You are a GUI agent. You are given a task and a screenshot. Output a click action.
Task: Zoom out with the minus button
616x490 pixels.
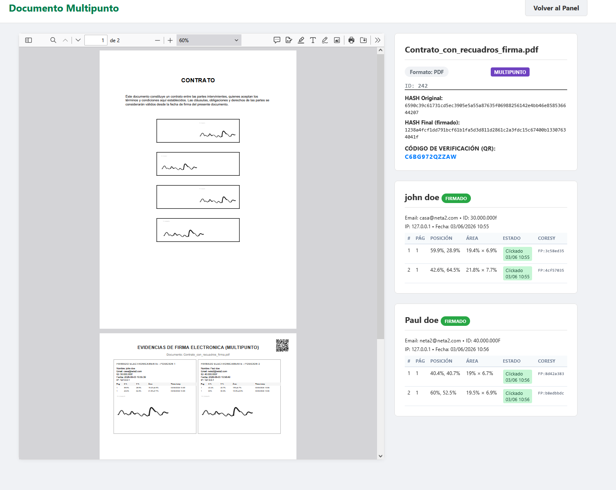(158, 40)
